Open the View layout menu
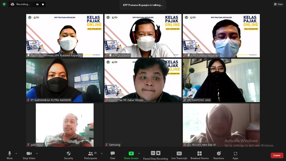The width and height of the screenshot is (286, 161). click(x=278, y=4)
